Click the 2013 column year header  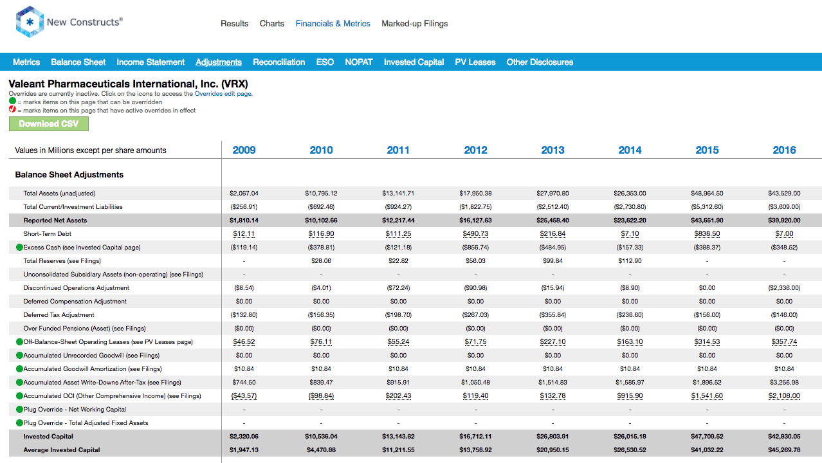pos(553,150)
